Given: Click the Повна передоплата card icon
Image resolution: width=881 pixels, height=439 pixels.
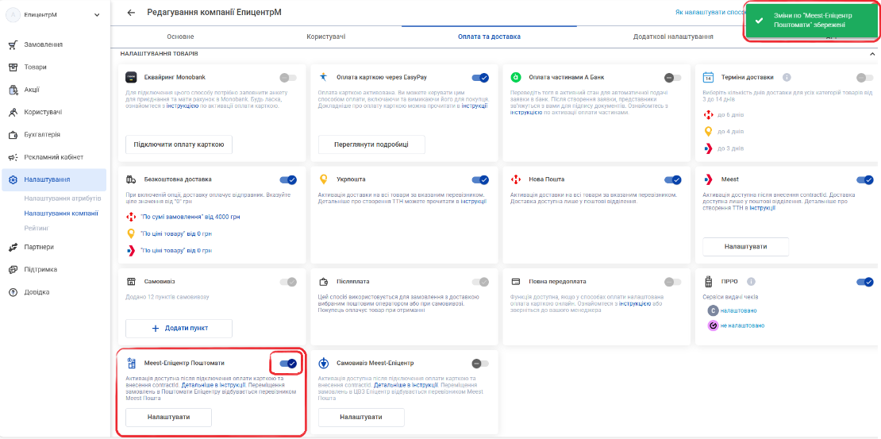Looking at the screenshot, I should [516, 281].
